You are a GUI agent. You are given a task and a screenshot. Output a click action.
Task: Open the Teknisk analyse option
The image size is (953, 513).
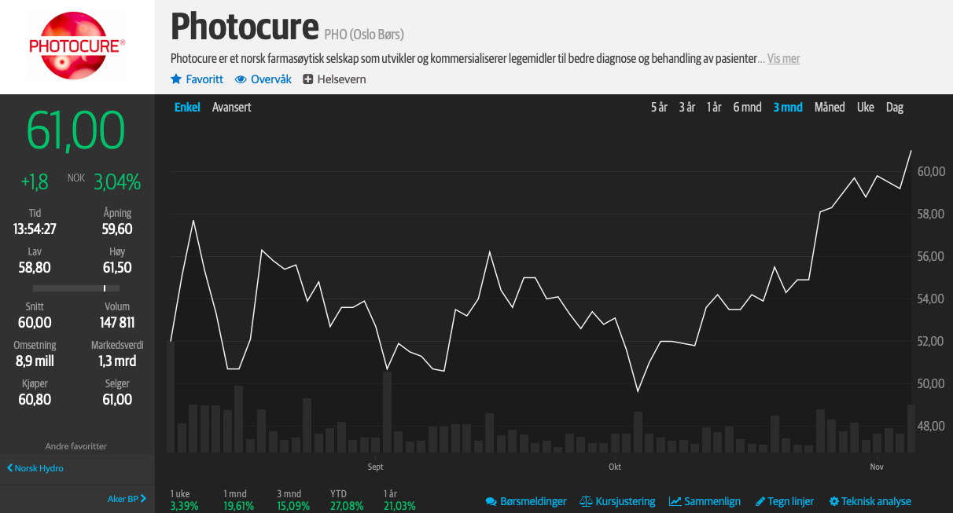click(x=877, y=501)
